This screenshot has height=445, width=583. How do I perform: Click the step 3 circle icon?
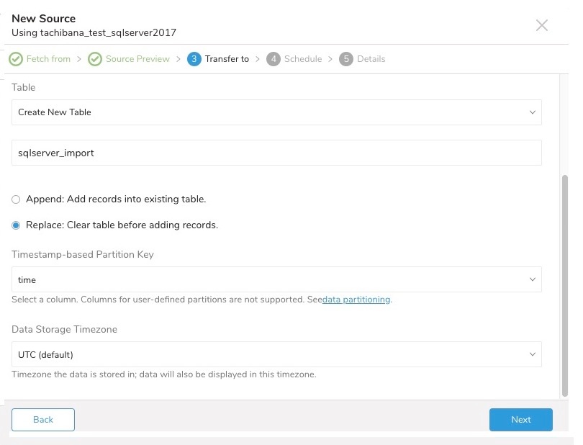(x=194, y=59)
